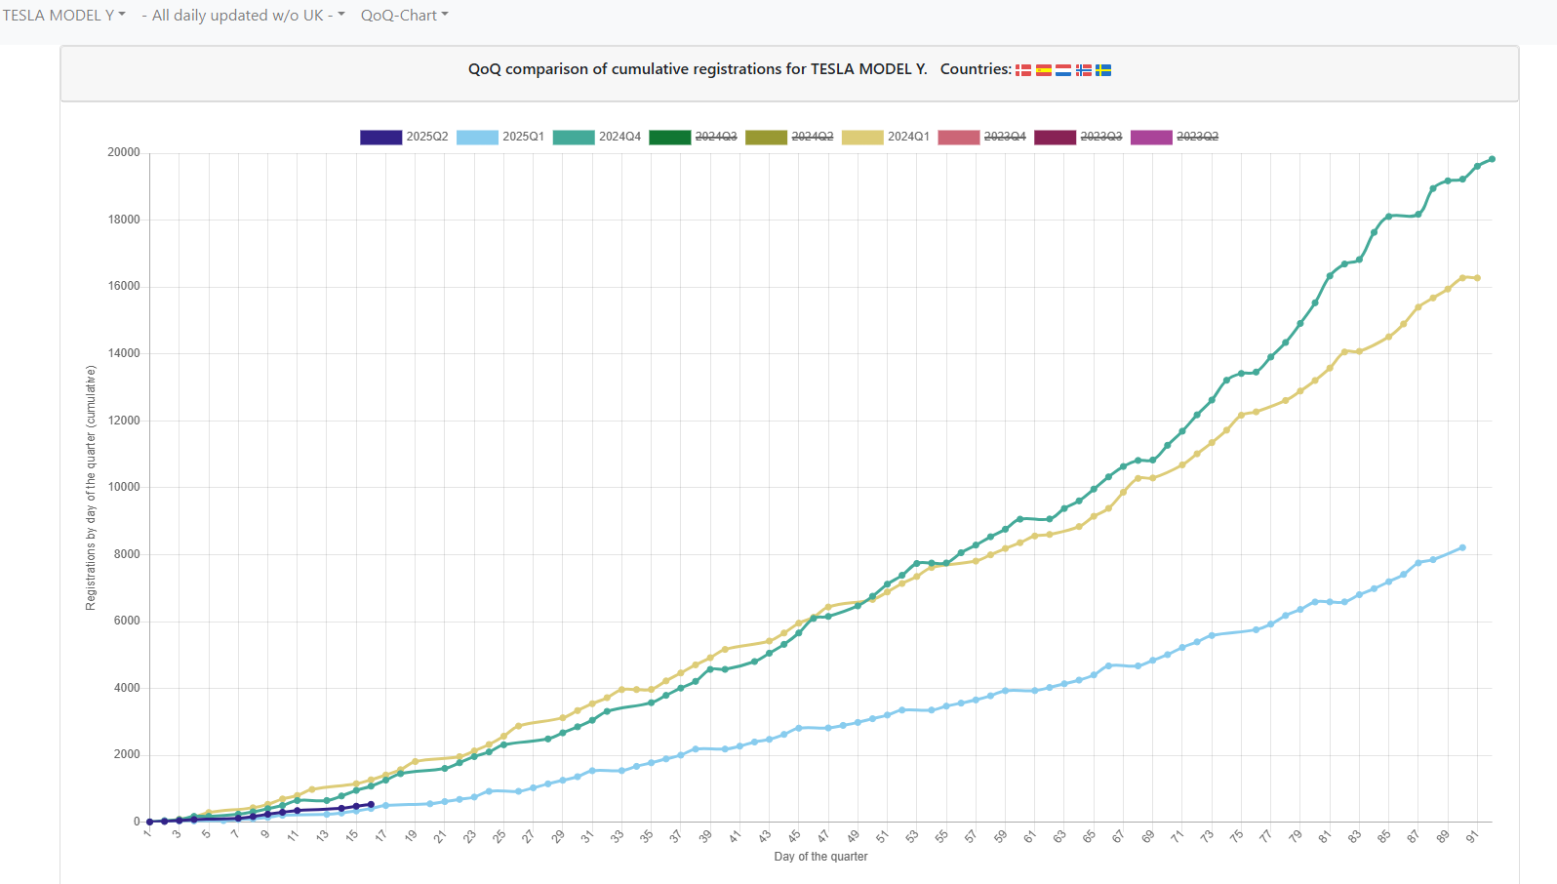Click the chart title 'QoQ comparison of cumulative registrations'

(698, 69)
